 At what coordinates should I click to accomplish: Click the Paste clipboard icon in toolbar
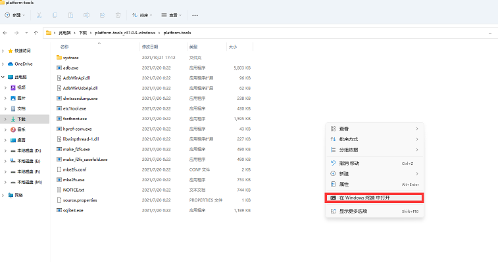point(70,15)
